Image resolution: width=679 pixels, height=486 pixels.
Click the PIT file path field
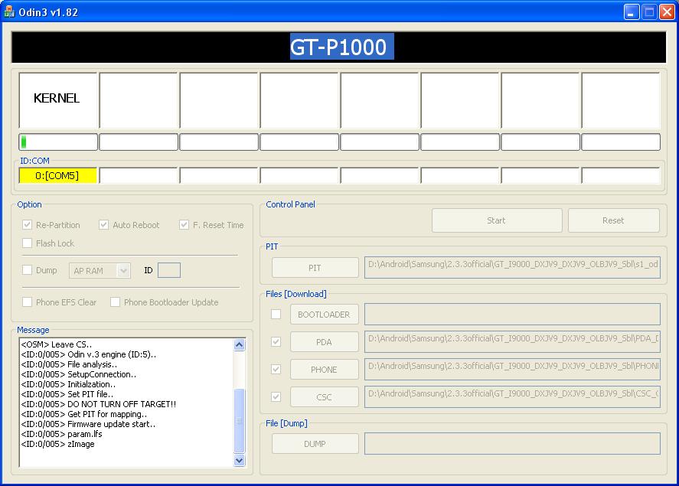[x=512, y=268]
